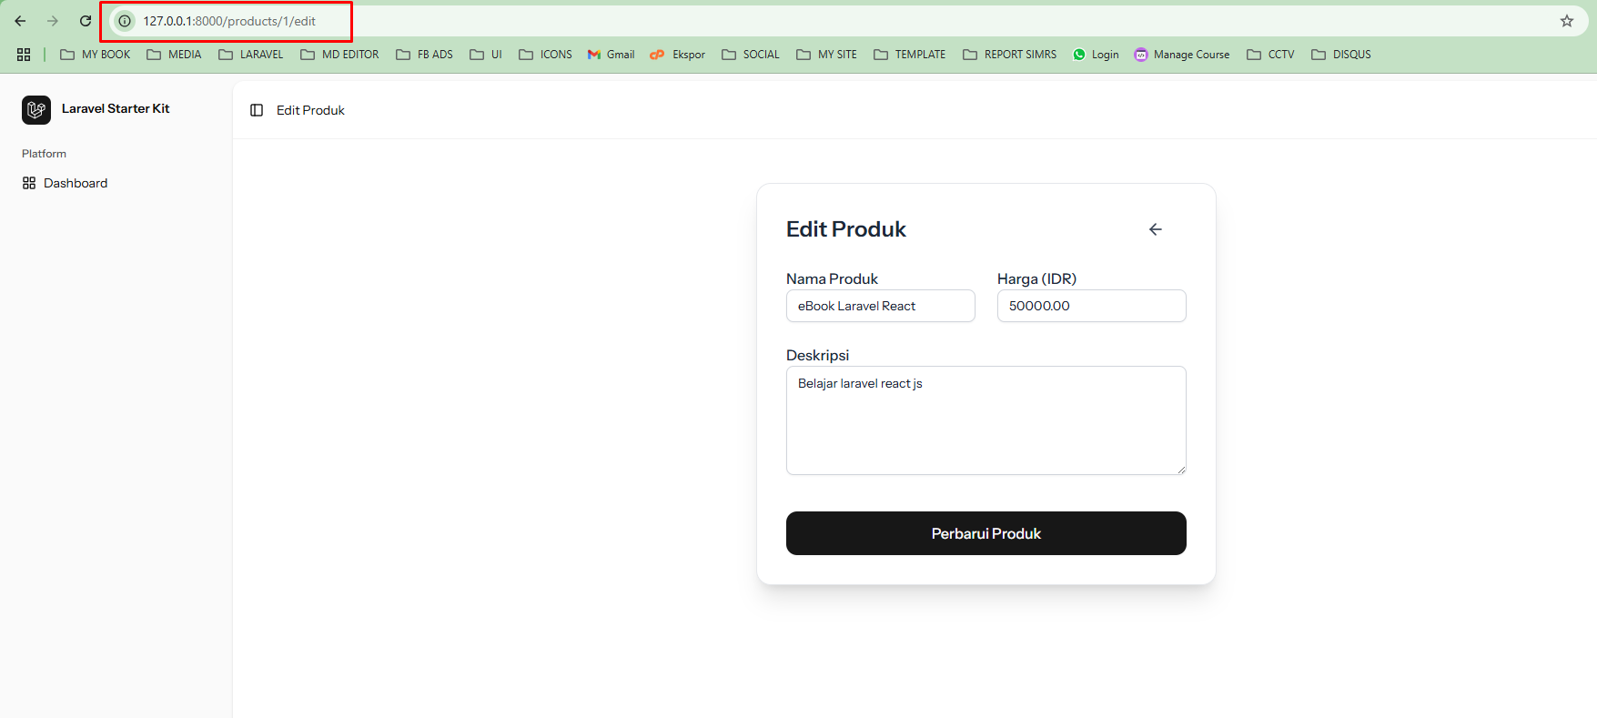Click the Laravel Starter Kit logo icon

tap(36, 110)
